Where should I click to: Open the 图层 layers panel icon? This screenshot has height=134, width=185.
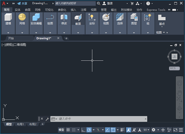[134, 18]
